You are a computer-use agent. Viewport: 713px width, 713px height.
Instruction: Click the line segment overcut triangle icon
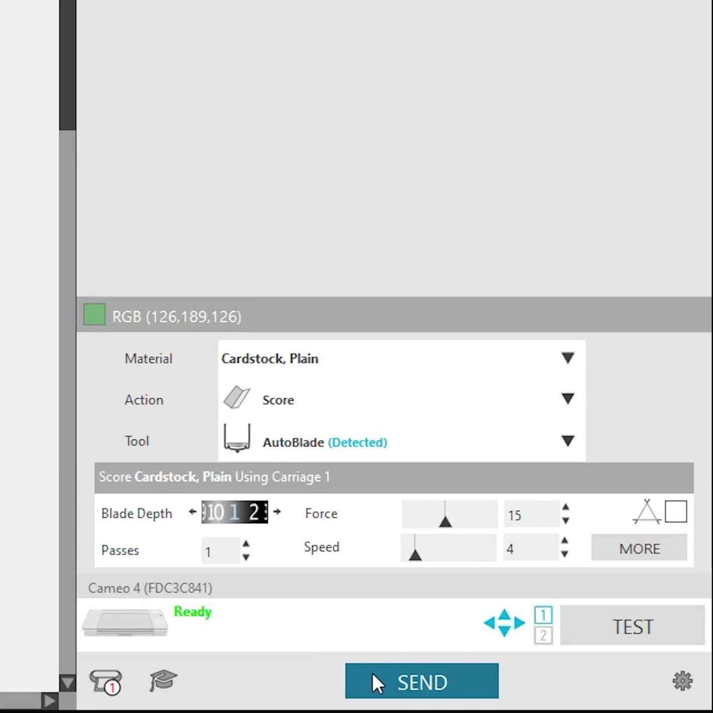[647, 512]
